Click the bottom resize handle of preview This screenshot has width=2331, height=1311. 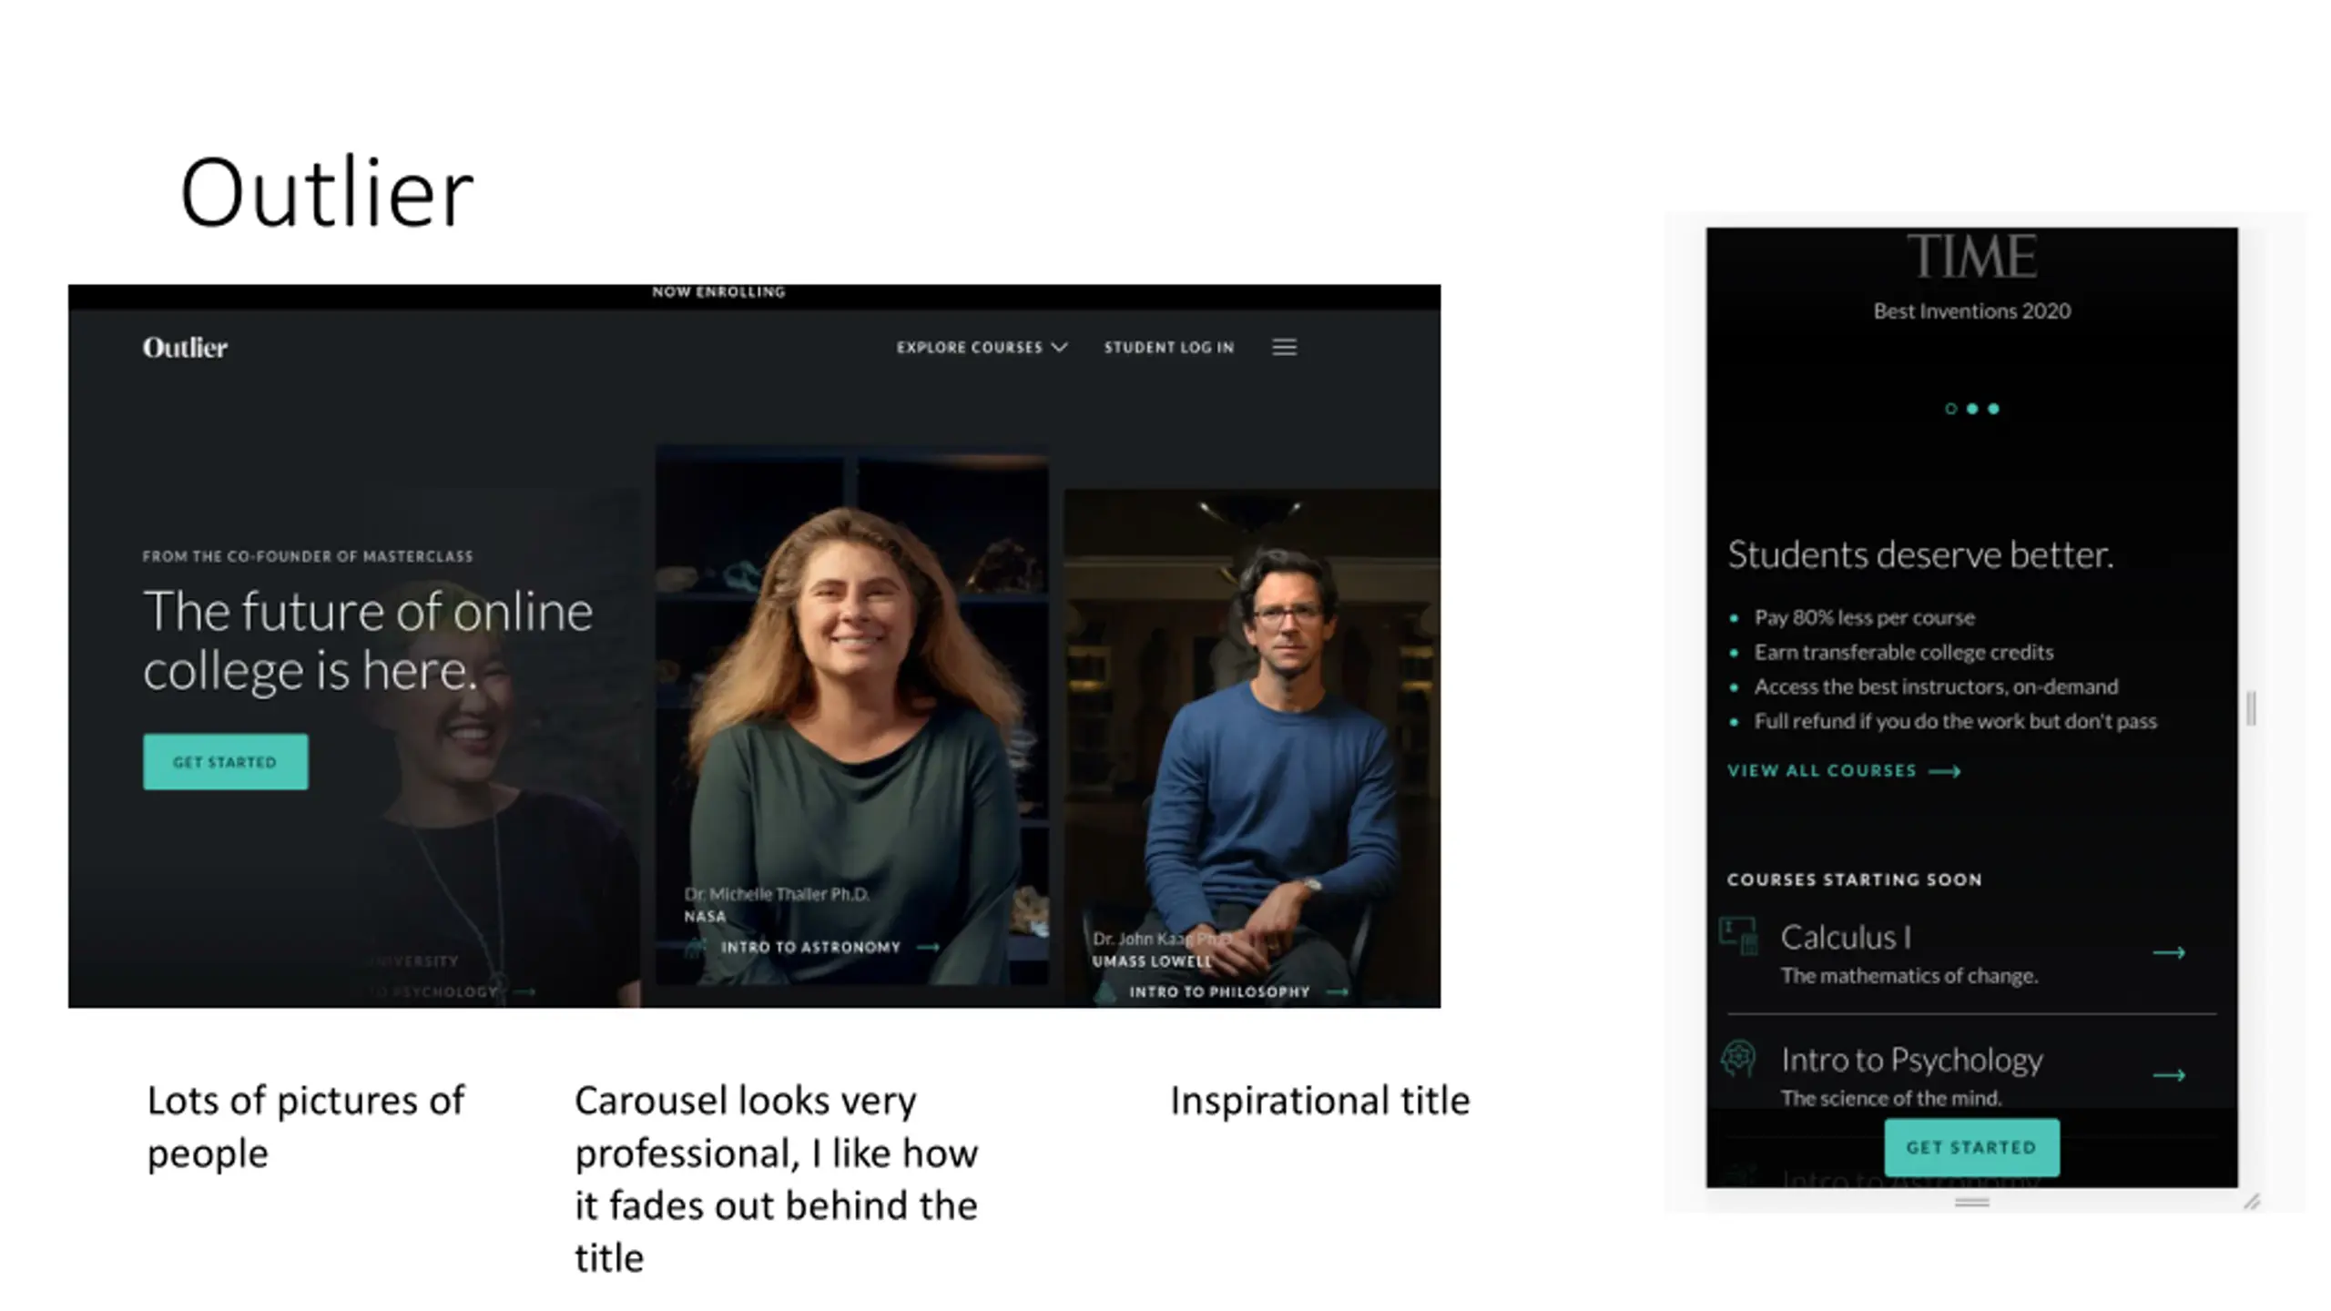point(1972,1203)
